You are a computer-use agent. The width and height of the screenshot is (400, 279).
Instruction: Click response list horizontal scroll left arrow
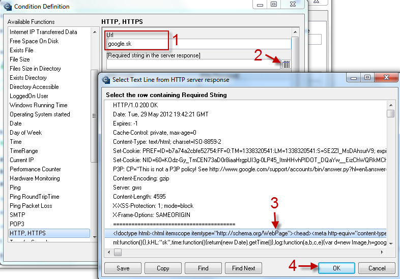109,252
